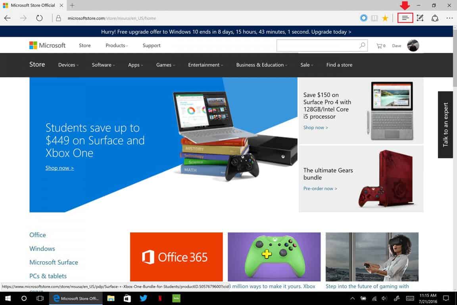Open the Windows sidebar link
Screen dimensions: 457x305
click(42, 248)
